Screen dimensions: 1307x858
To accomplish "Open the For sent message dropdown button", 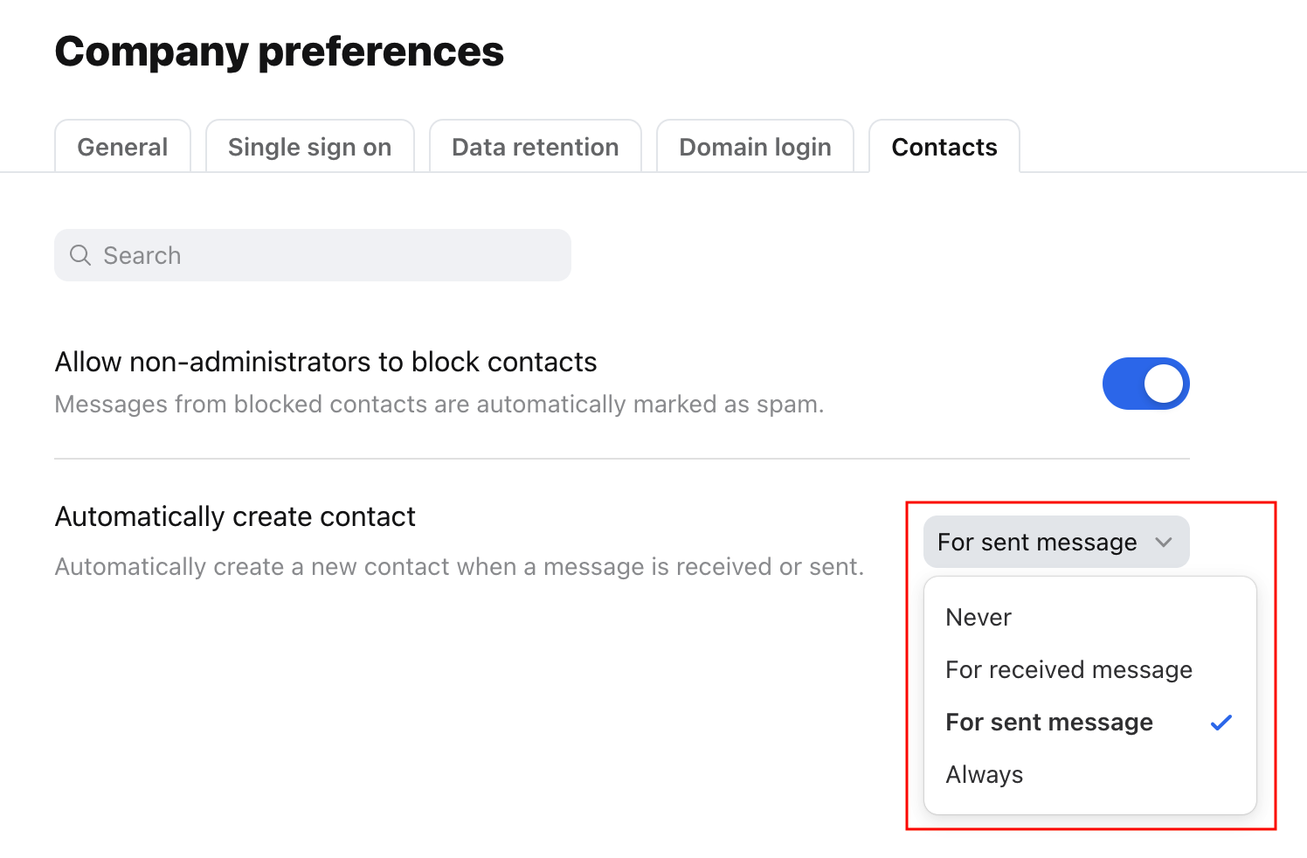I will pyautogui.click(x=1056, y=542).
